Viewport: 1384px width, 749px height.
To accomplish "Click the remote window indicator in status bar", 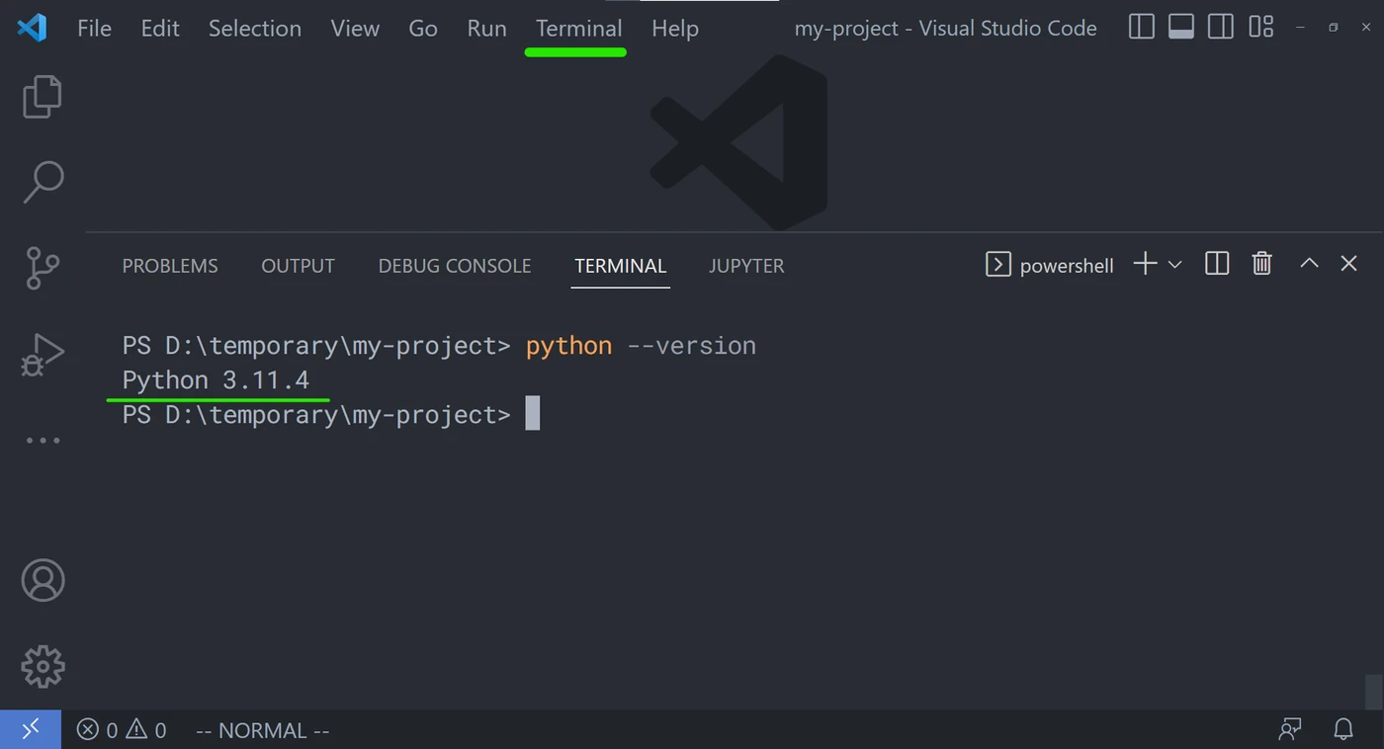I will pos(31,729).
